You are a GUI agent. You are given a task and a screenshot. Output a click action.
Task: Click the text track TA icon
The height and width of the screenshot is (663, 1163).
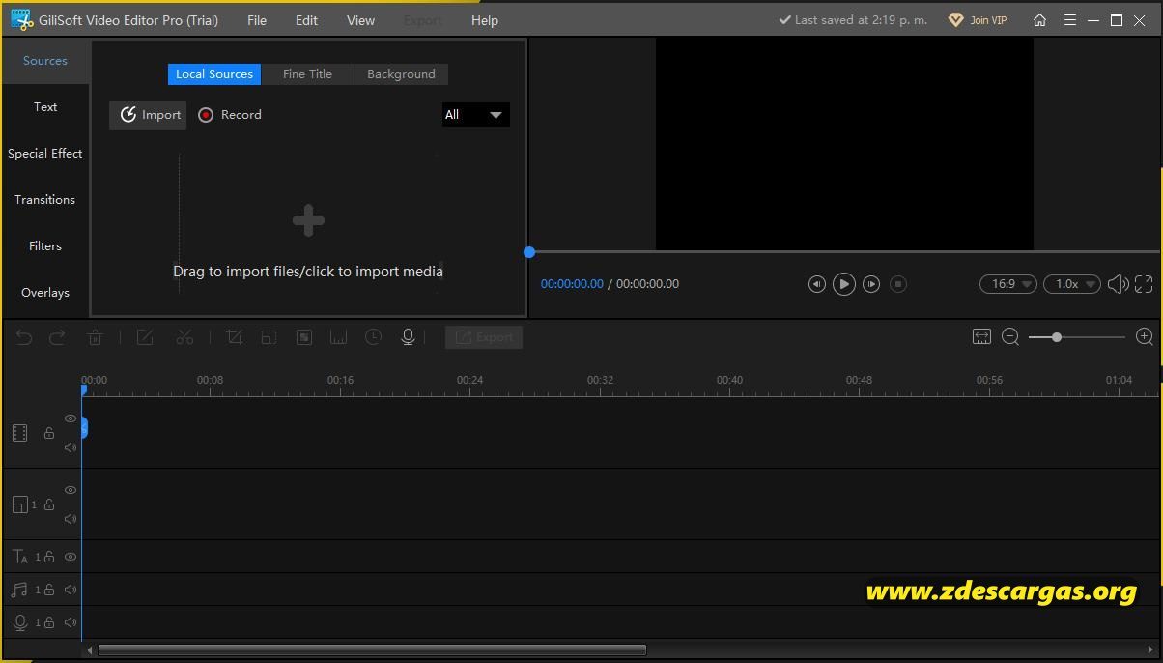point(19,557)
